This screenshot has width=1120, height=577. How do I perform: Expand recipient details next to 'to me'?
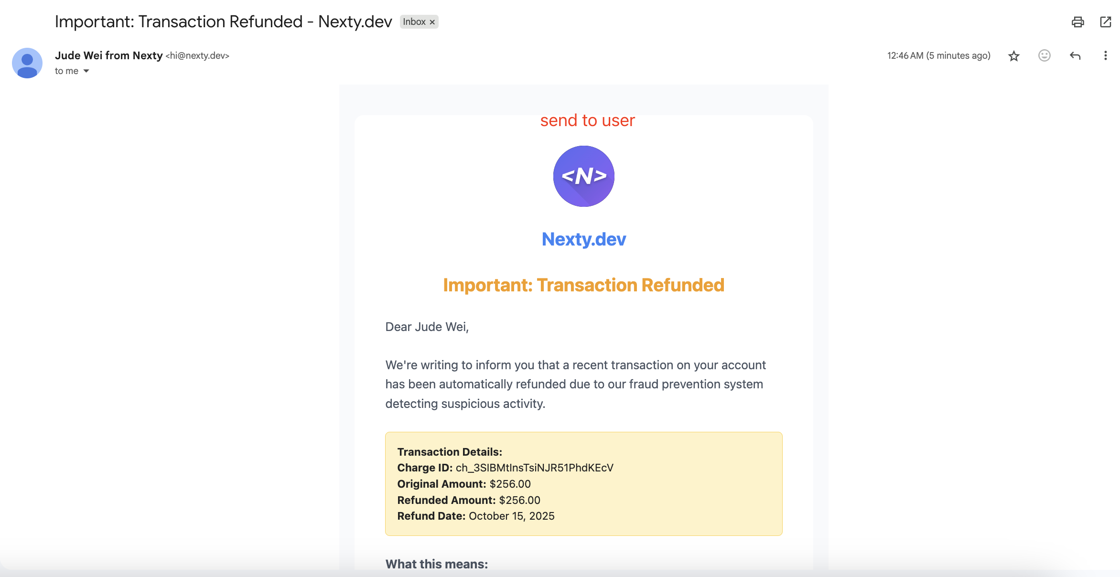86,71
